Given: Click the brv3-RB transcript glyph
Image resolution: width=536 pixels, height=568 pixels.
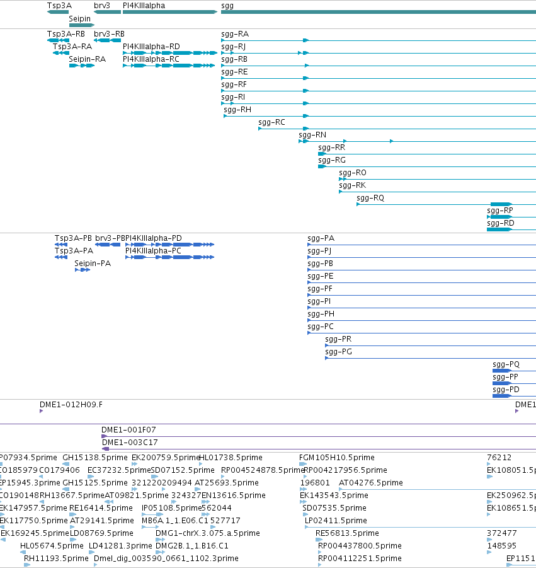Looking at the screenshot, I should point(108,40).
